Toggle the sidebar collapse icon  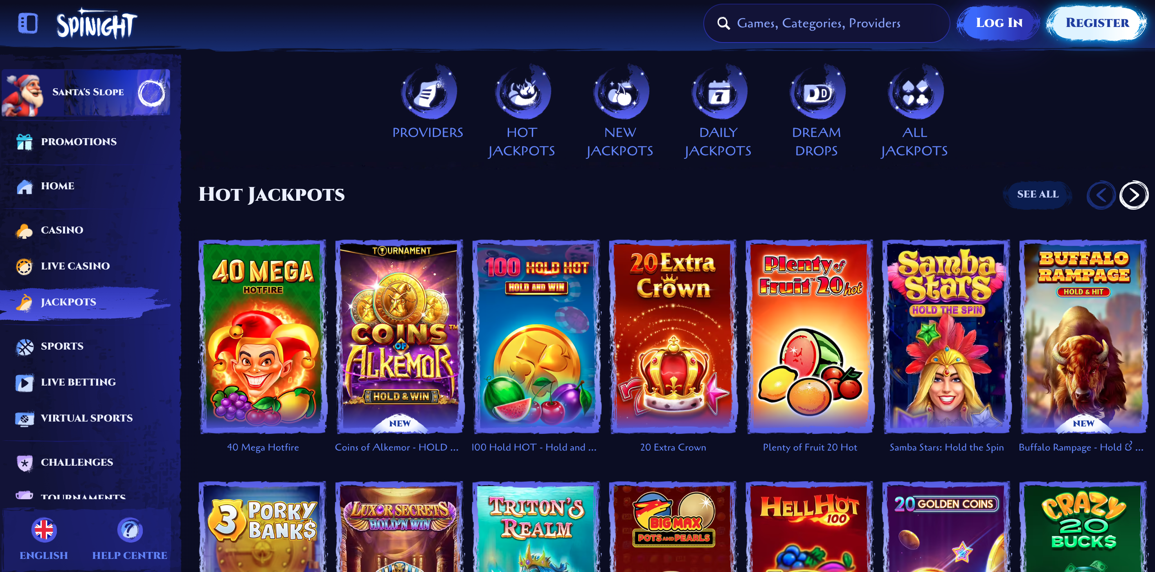click(x=28, y=23)
